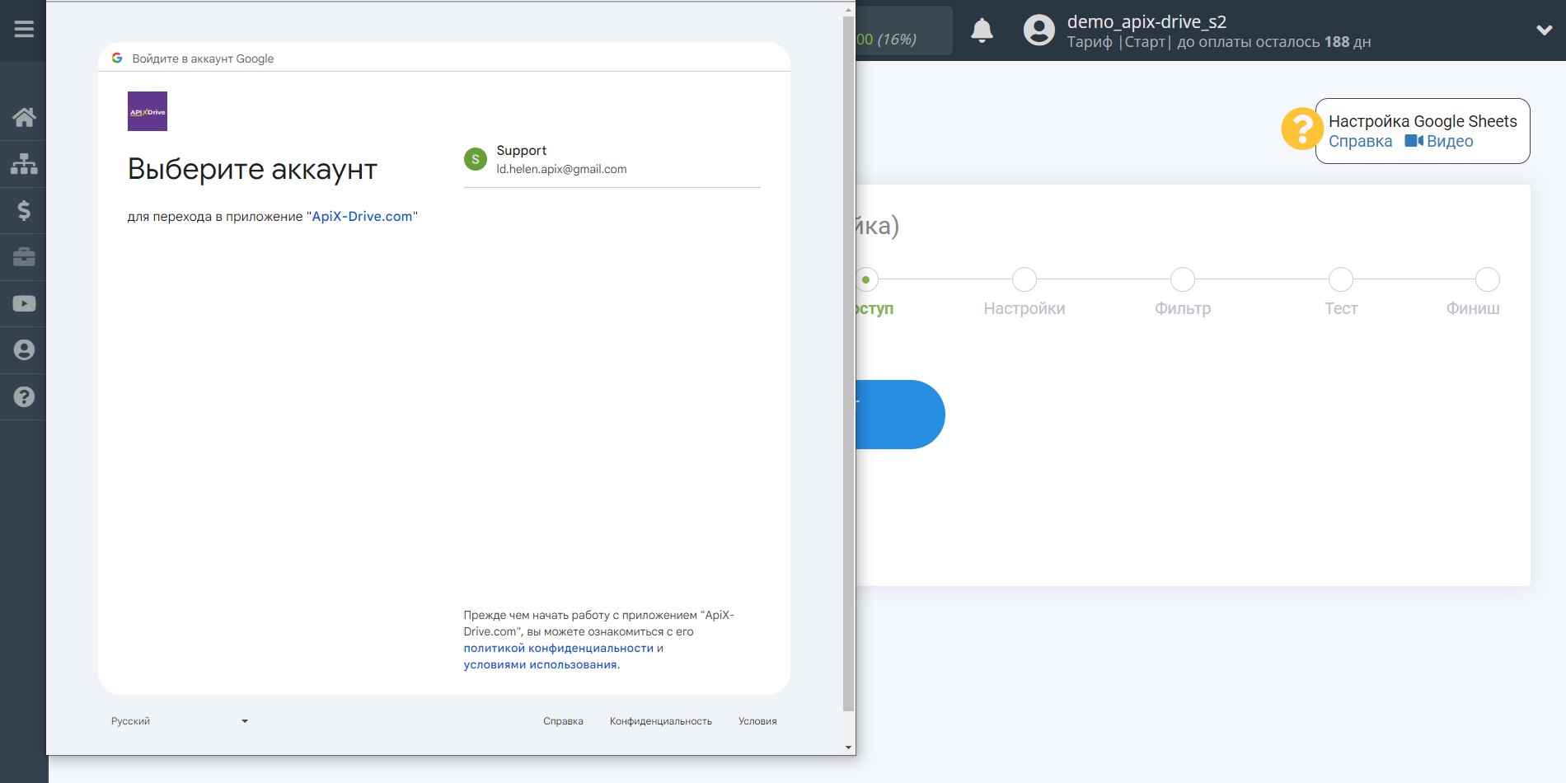Click the (16%) usage indicator in header
This screenshot has height=783, width=1566.
pyautogui.click(x=896, y=40)
